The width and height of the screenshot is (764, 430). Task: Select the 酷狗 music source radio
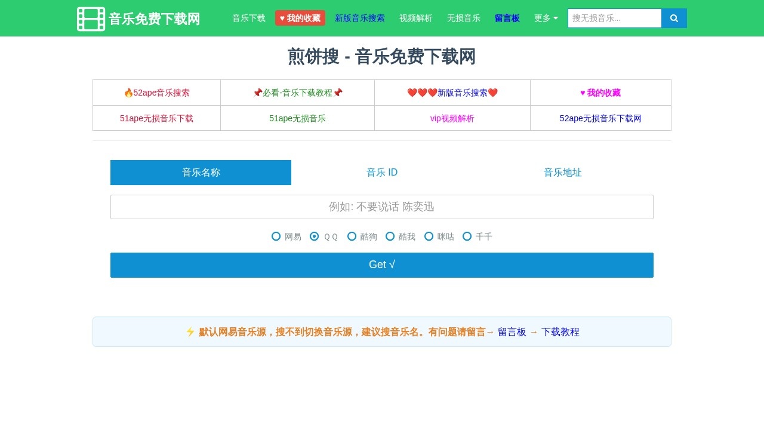pos(352,236)
